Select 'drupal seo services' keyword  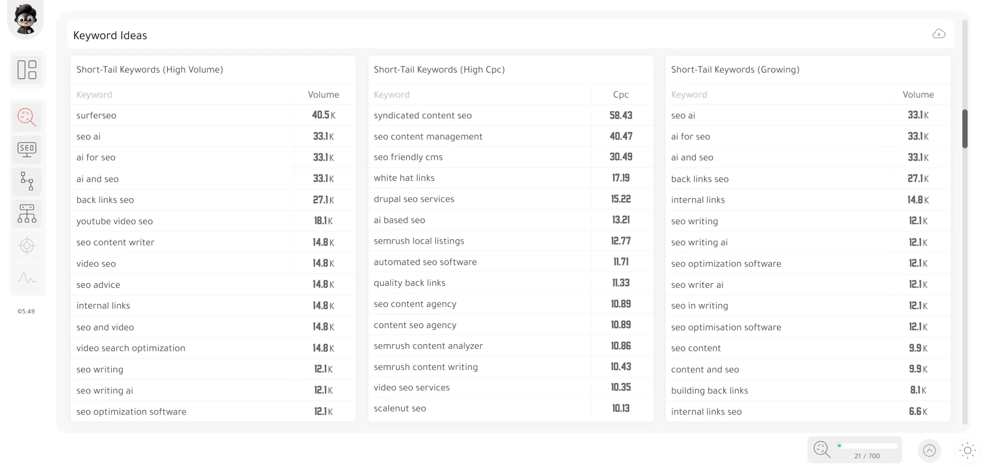pos(414,199)
